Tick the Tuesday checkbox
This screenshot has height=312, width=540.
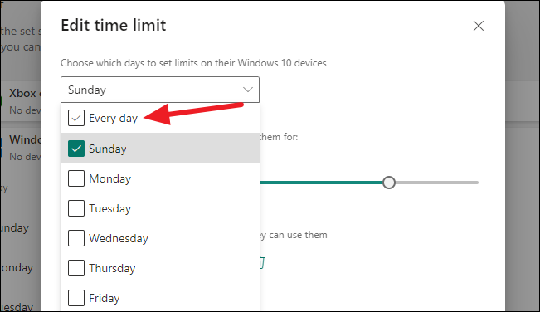pyautogui.click(x=76, y=208)
